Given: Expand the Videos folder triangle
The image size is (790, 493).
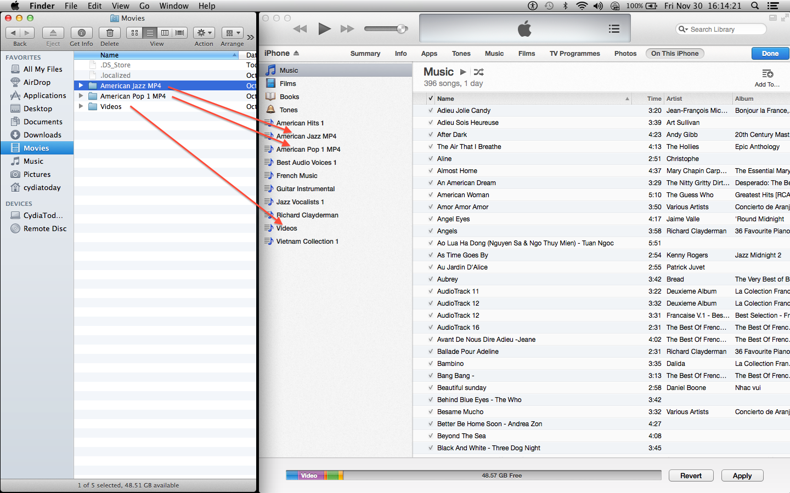Looking at the screenshot, I should click(81, 106).
